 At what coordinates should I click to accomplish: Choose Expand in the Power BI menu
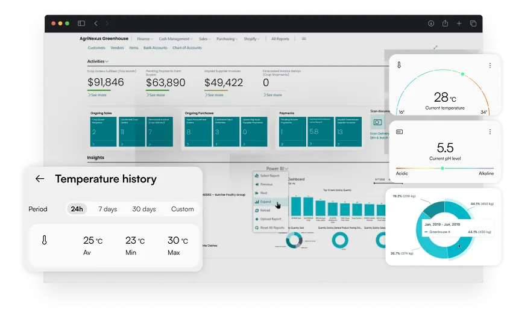tap(265, 202)
